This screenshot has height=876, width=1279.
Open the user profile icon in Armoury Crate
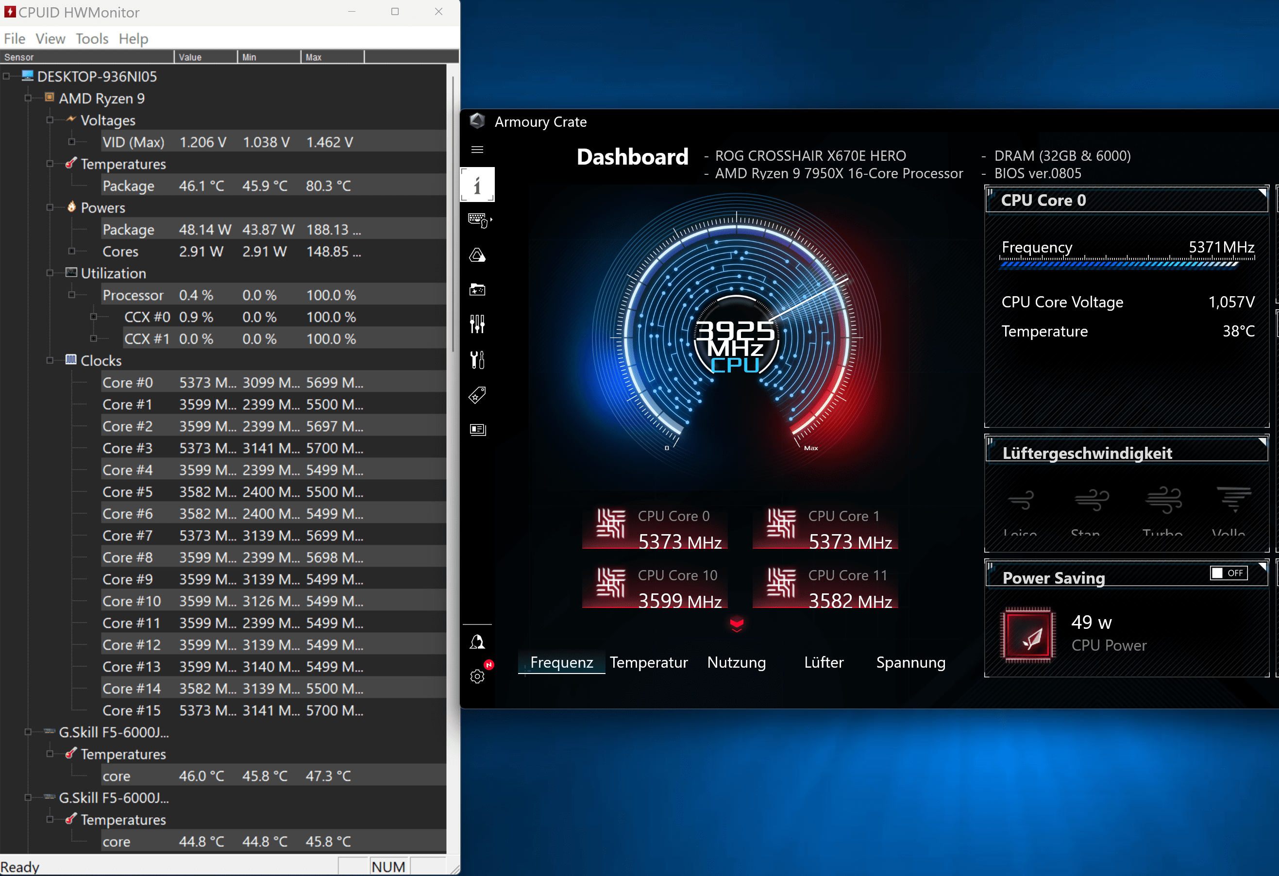point(477,641)
